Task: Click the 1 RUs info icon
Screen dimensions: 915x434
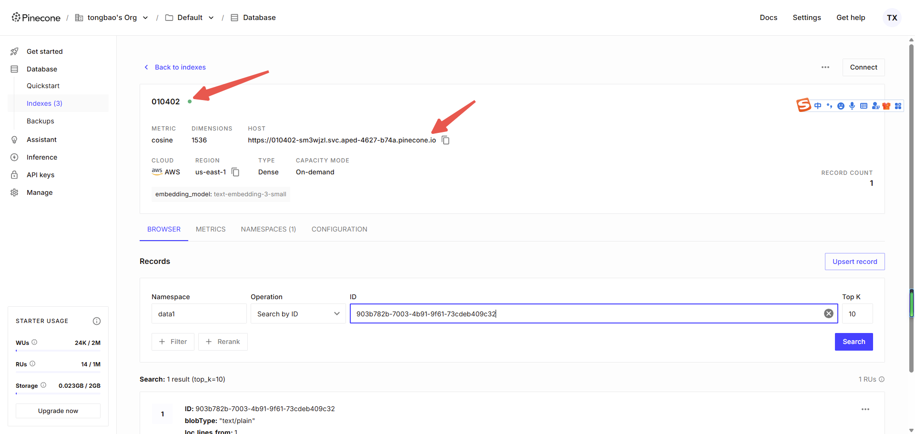Action: tap(882, 379)
